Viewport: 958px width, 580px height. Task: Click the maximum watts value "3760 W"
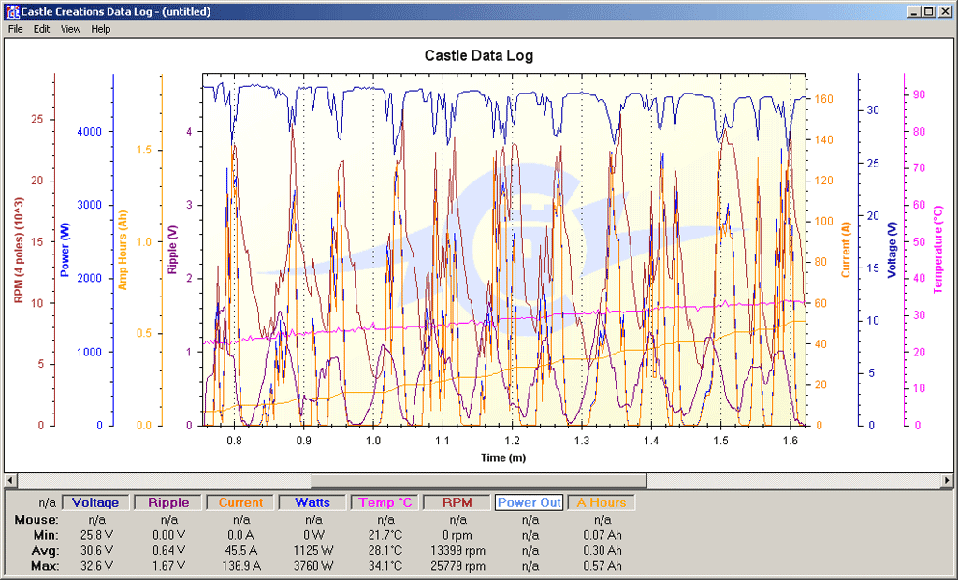pos(313,566)
